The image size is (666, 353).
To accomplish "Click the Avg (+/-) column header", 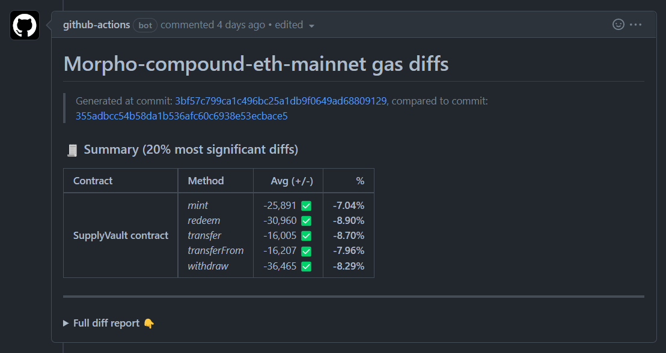I will coord(287,181).
